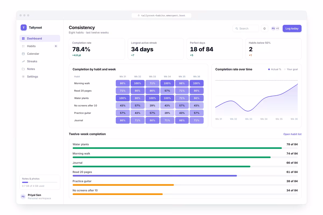The height and width of the screenshot is (215, 323).
Task: Go to the Calendar section
Action: pos(40,54)
